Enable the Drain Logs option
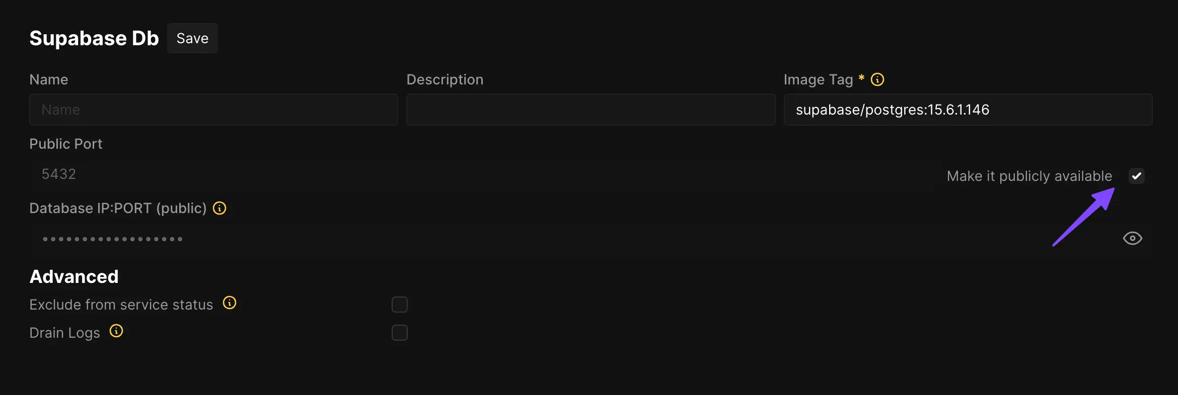 tap(399, 332)
